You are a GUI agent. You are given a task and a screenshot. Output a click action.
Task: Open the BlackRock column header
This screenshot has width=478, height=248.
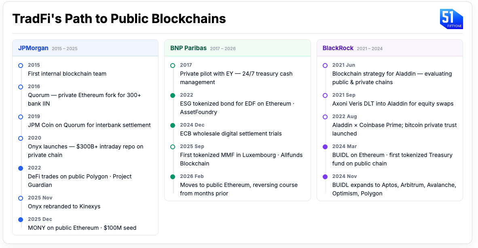[338, 48]
